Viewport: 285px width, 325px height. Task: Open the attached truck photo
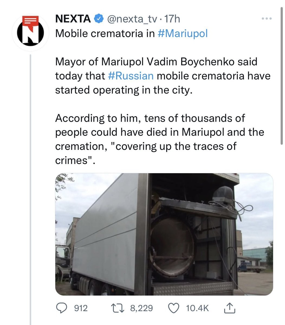164,234
